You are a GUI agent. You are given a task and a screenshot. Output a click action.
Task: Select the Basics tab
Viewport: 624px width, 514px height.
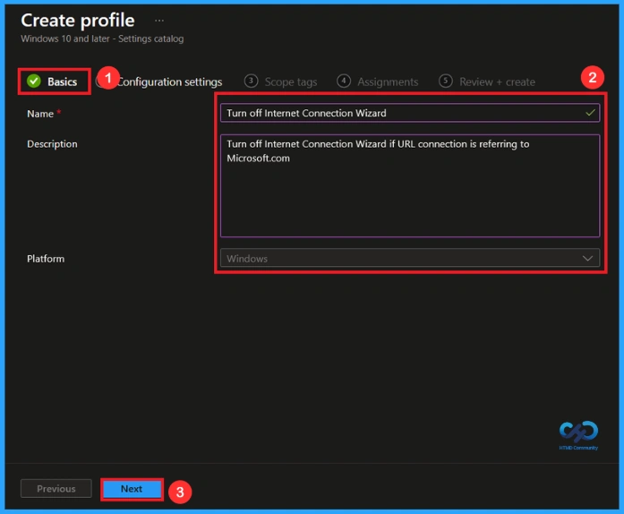(52, 81)
